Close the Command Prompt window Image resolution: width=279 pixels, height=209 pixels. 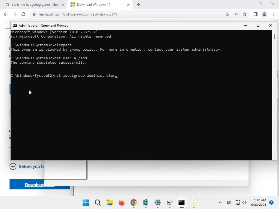(271, 25)
